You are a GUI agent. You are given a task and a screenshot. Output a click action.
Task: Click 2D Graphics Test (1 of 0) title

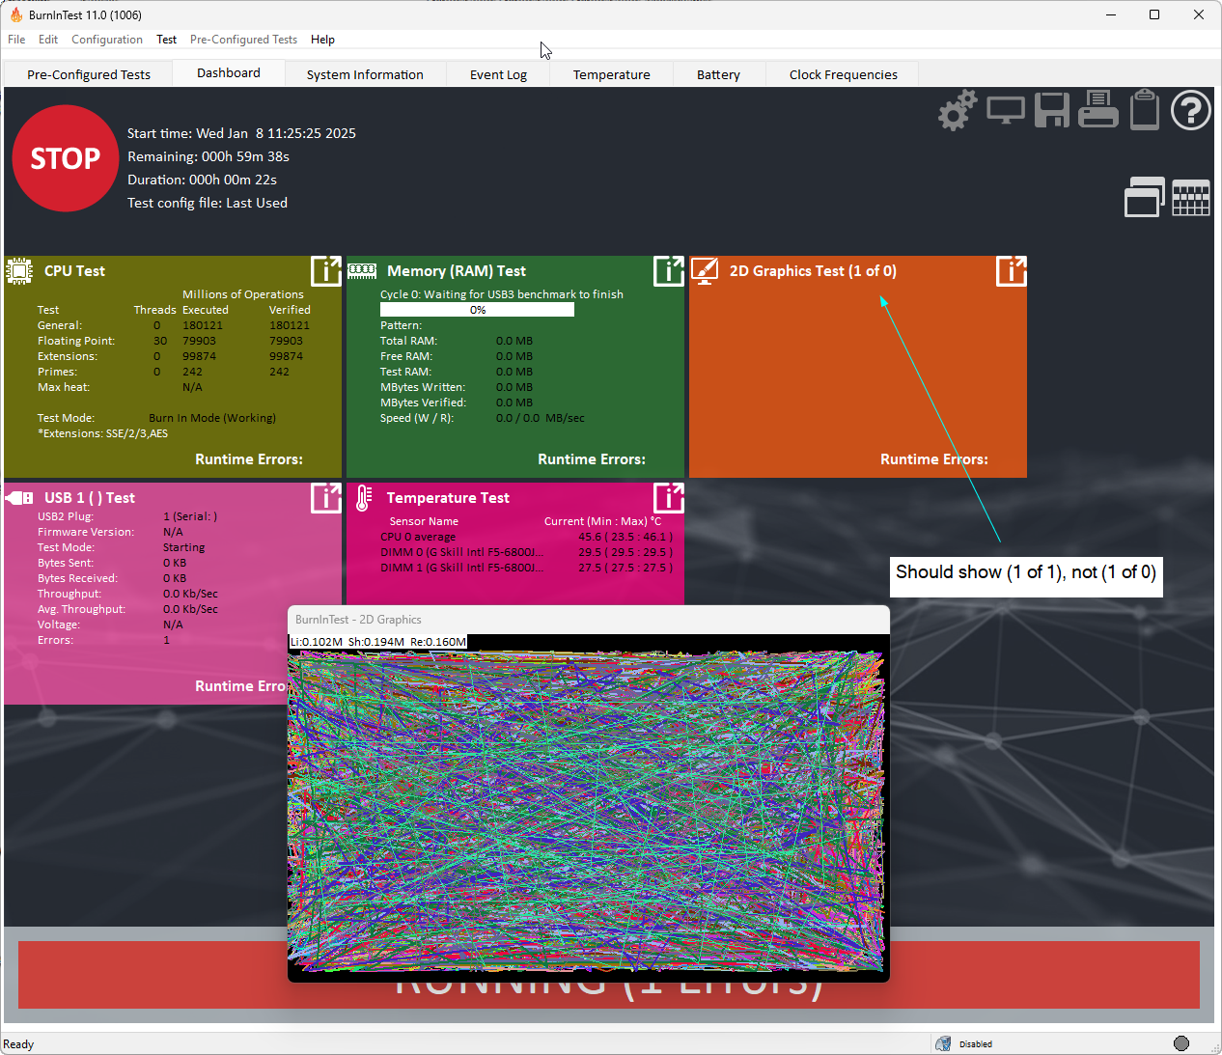point(813,271)
